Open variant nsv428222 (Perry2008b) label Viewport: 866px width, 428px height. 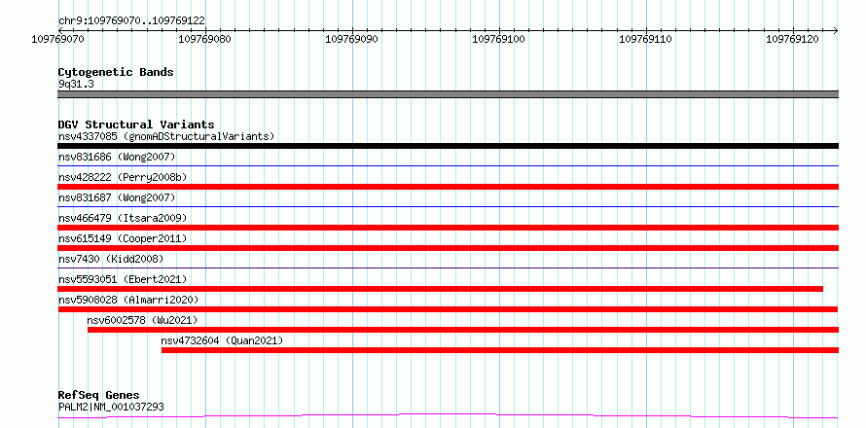tap(123, 177)
